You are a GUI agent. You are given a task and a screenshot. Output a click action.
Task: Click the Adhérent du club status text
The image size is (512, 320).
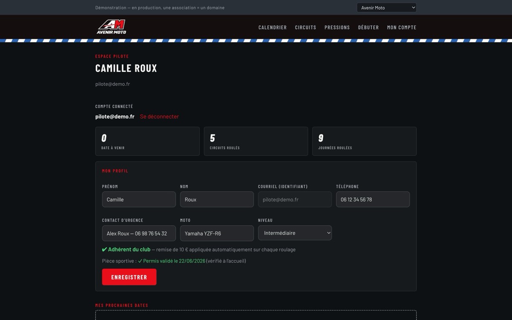(x=126, y=250)
